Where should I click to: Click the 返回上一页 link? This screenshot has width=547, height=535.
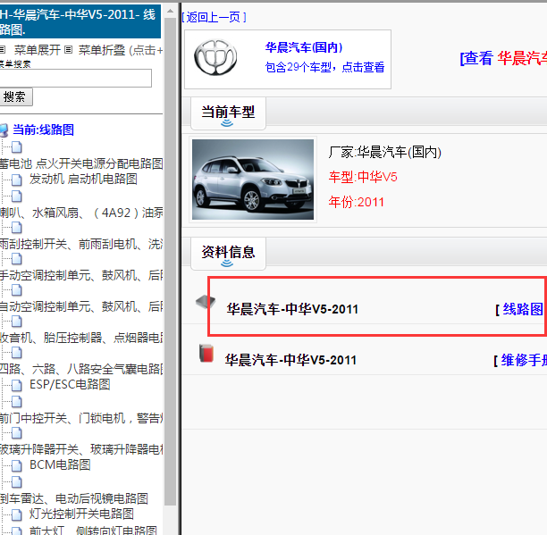(x=214, y=17)
